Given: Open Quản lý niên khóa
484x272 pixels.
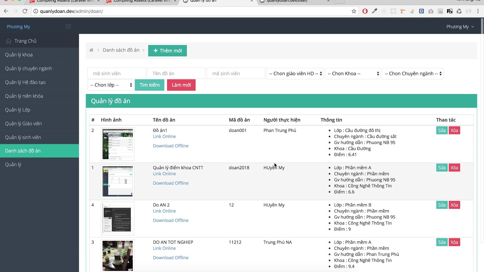Looking at the screenshot, I should tap(39, 96).
